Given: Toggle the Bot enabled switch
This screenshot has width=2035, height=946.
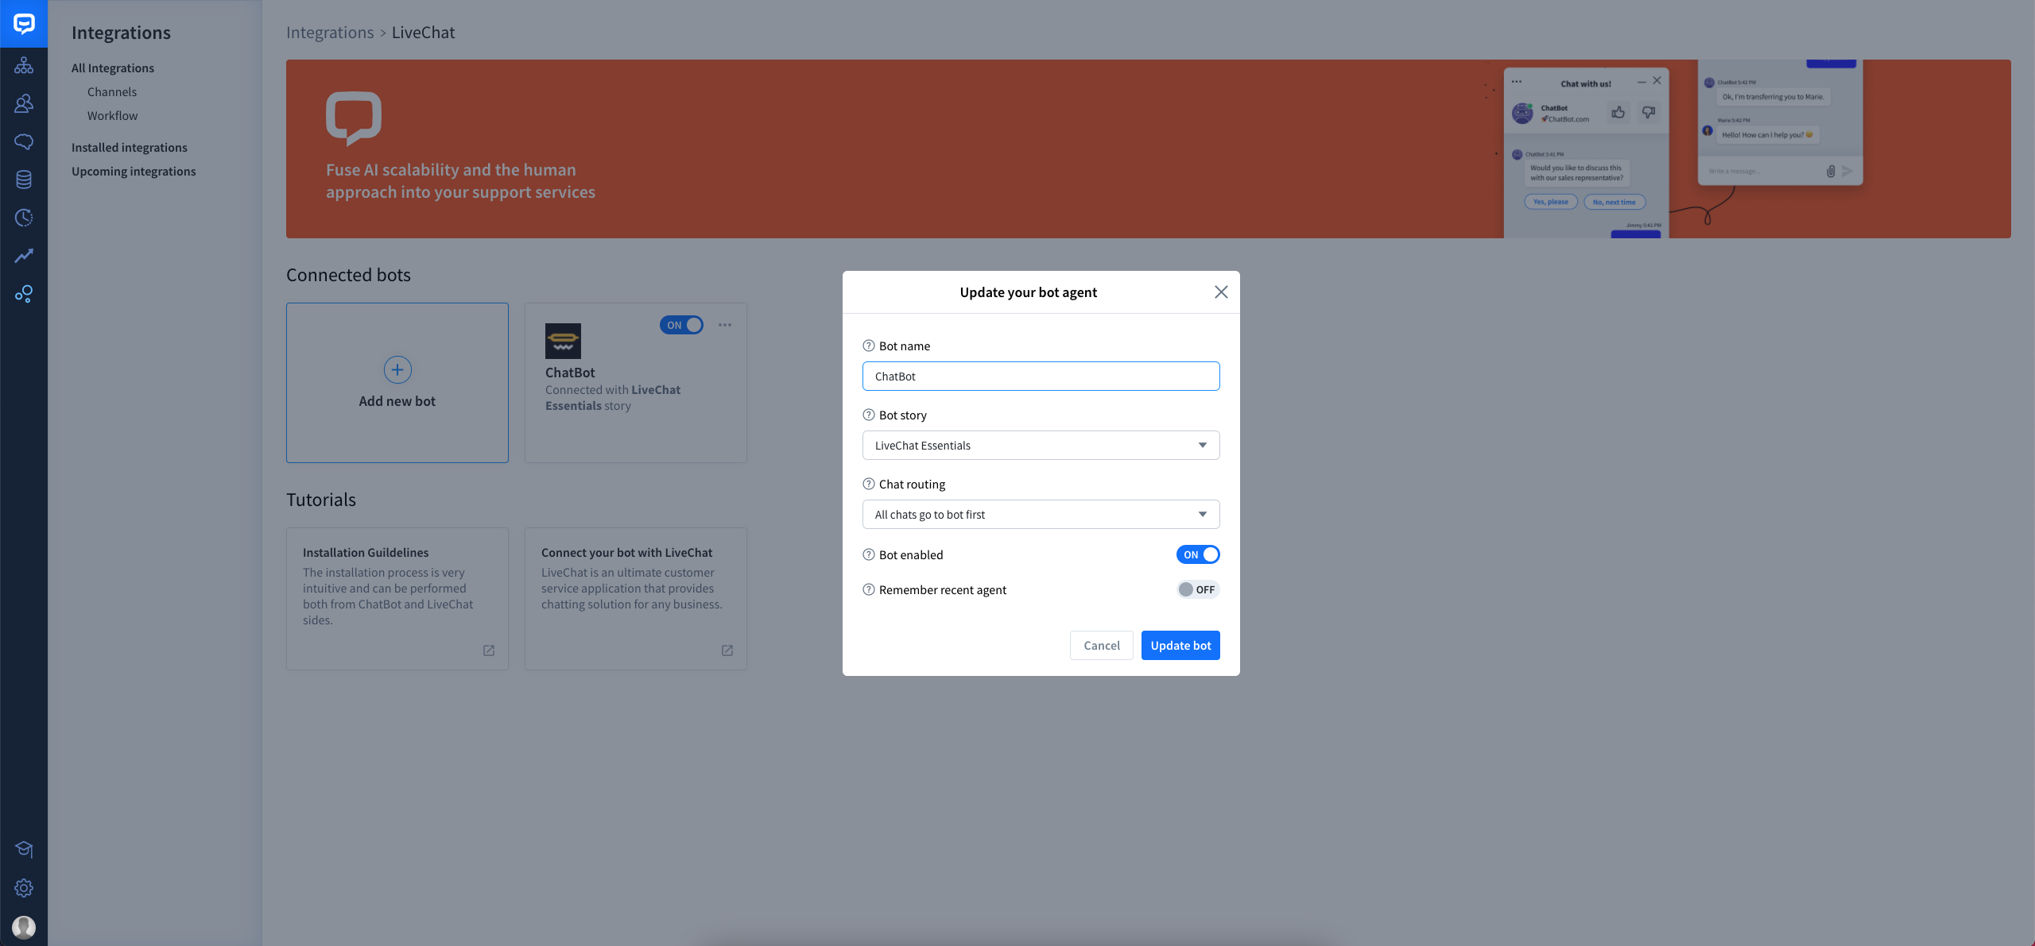Looking at the screenshot, I should (x=1198, y=554).
